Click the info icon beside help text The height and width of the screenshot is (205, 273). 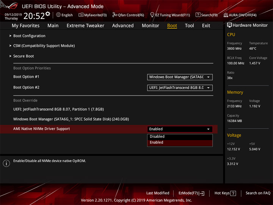6,163
